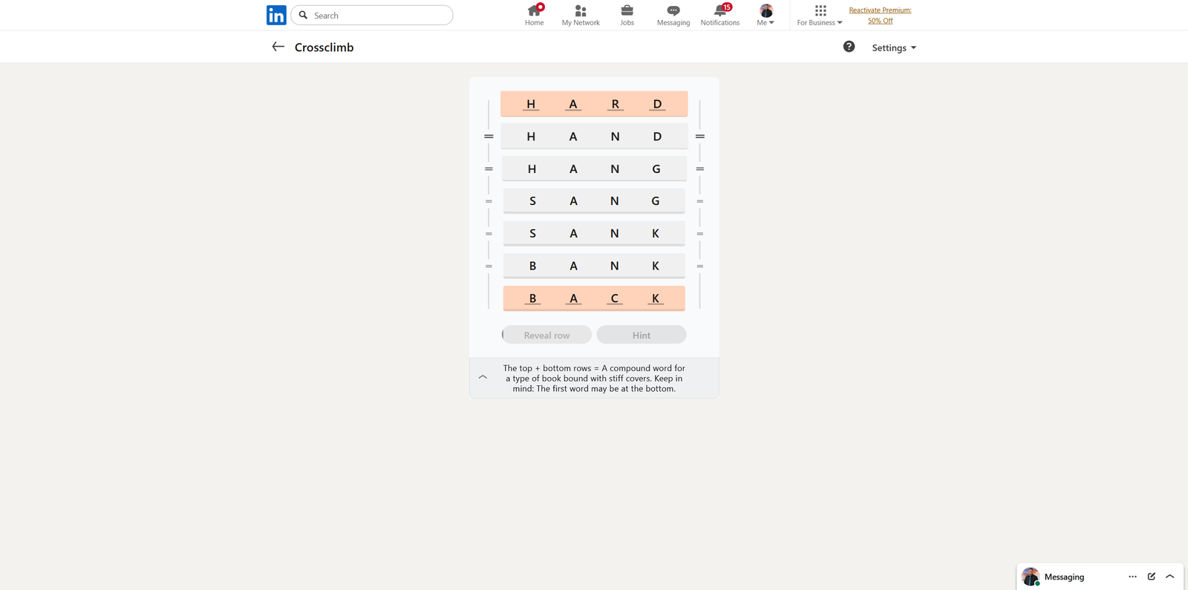This screenshot has height=590, width=1188.
Task: Click right drag handle of HAND row
Action: [699, 137]
